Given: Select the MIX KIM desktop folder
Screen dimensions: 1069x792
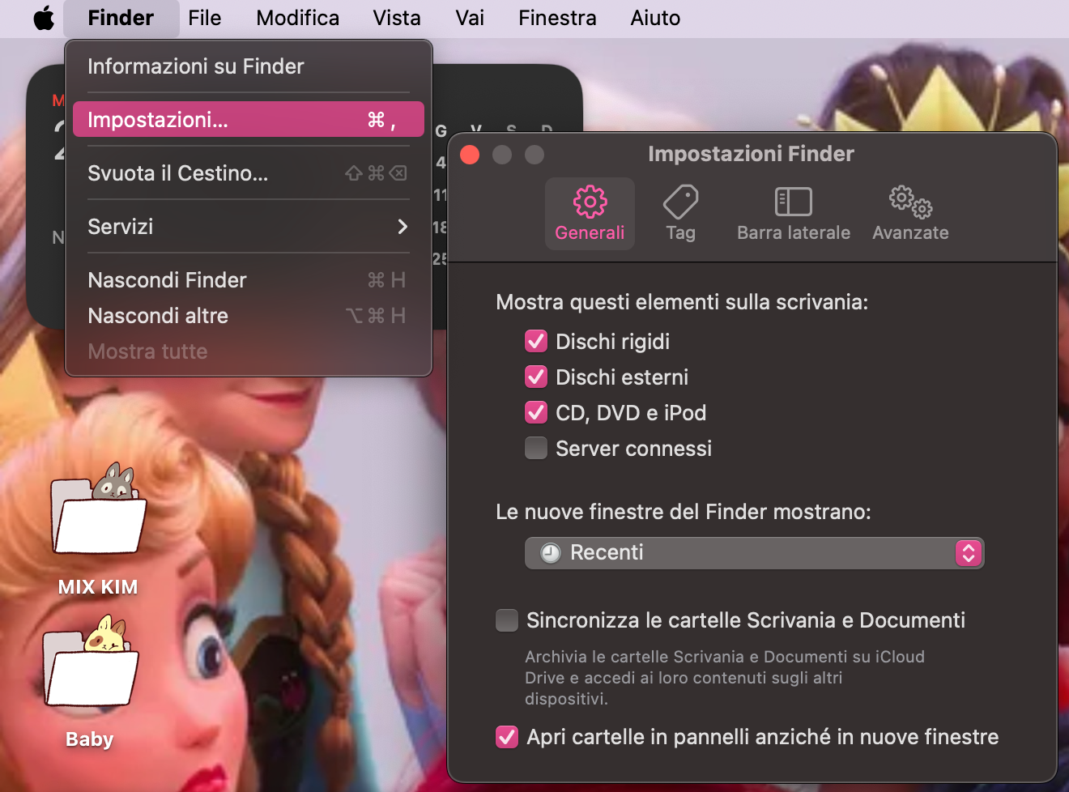Looking at the screenshot, I should [x=98, y=530].
